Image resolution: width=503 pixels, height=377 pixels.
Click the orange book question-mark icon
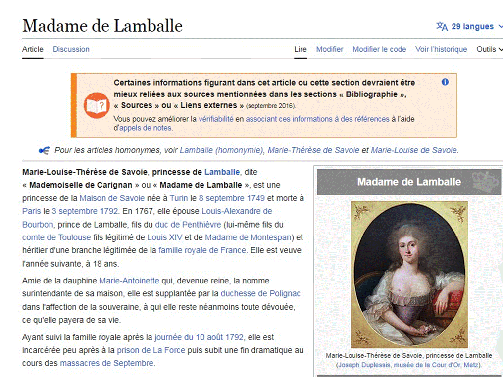coord(97,105)
